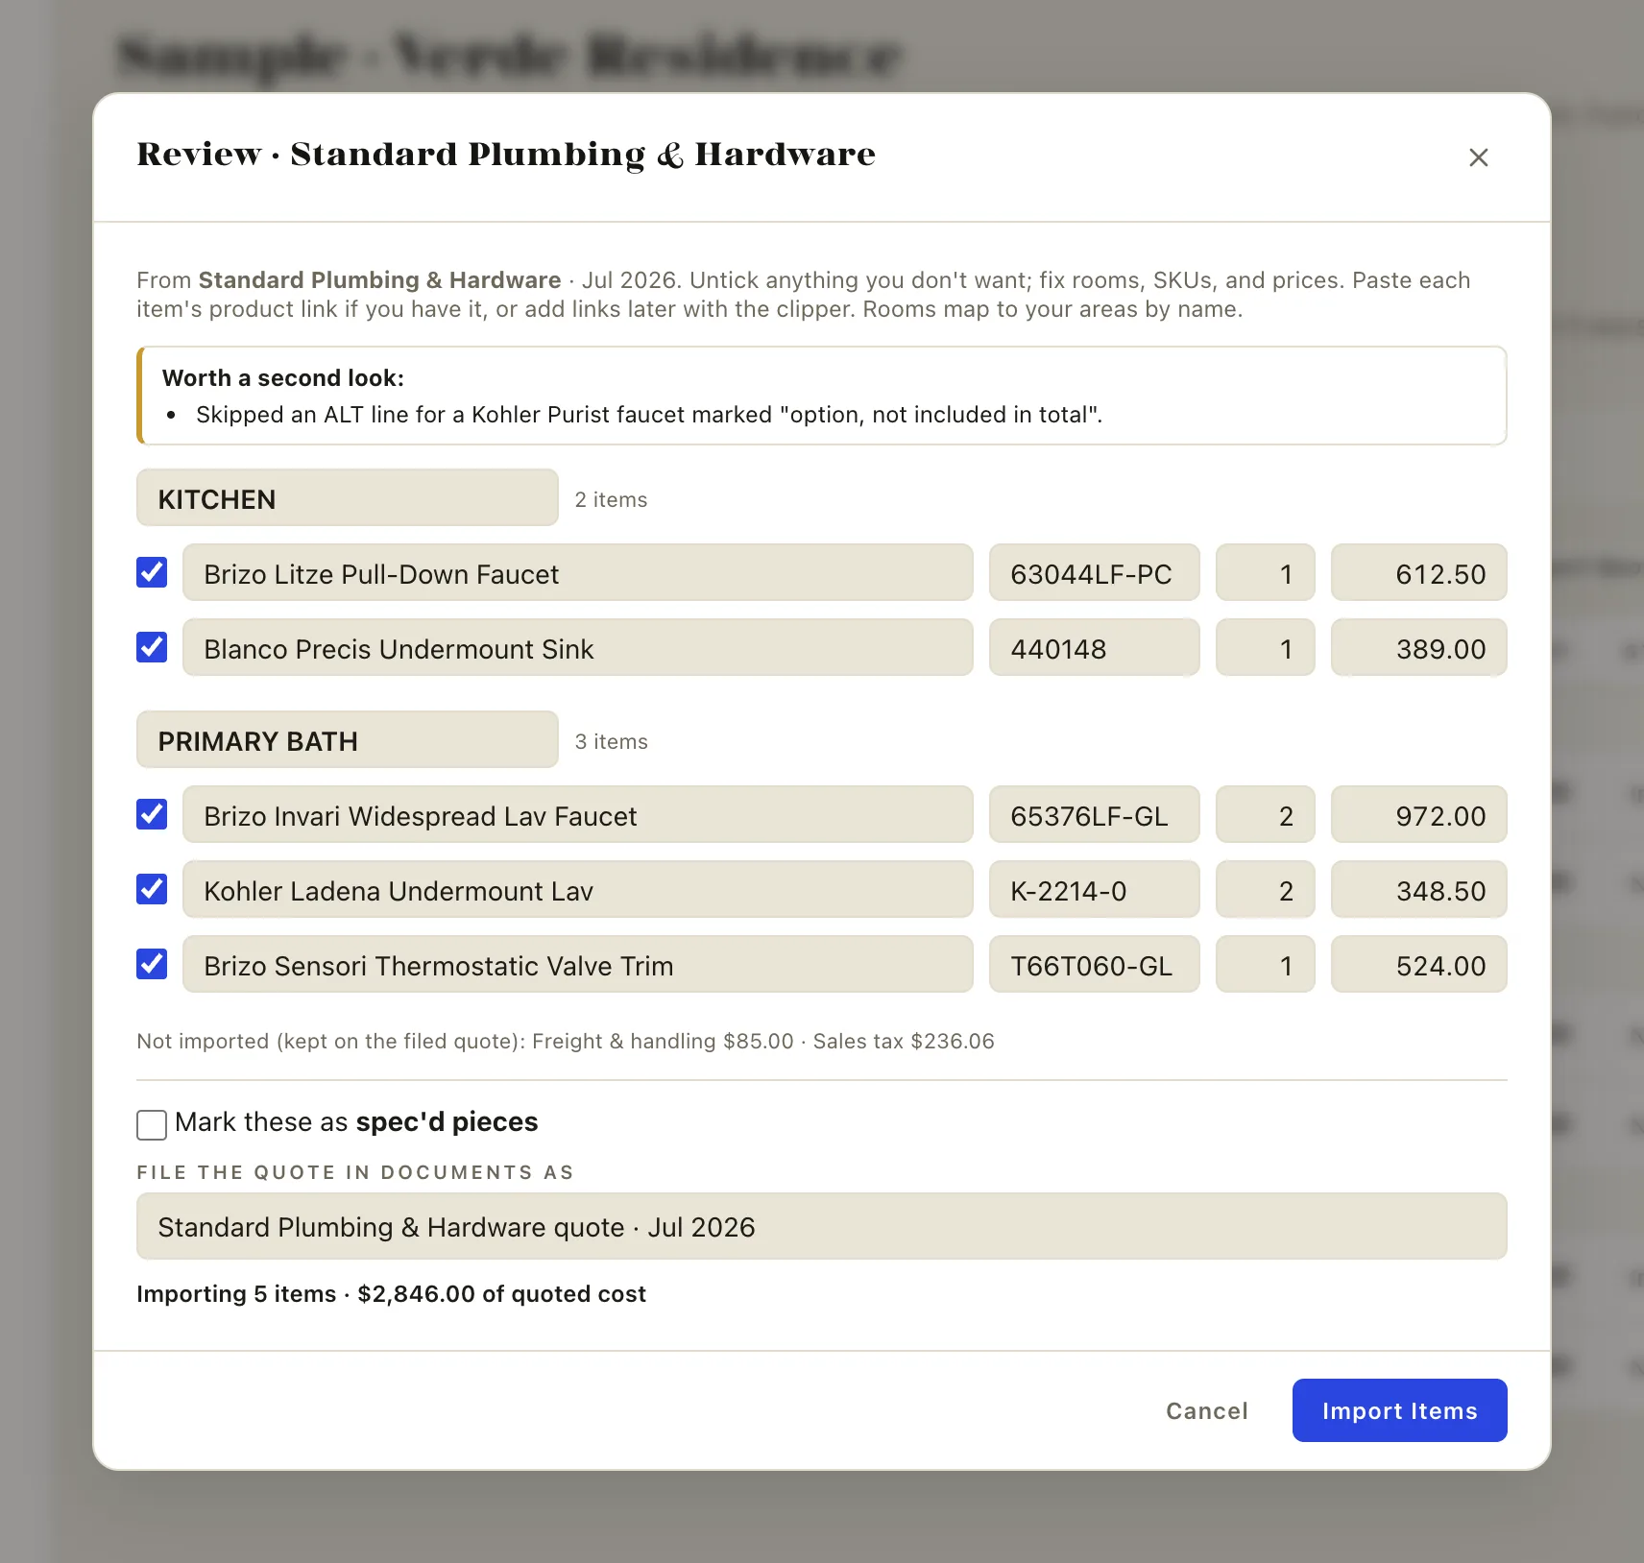Edit the Blanco Precis Undermount Sink name field
1644x1563 pixels.
578,648
